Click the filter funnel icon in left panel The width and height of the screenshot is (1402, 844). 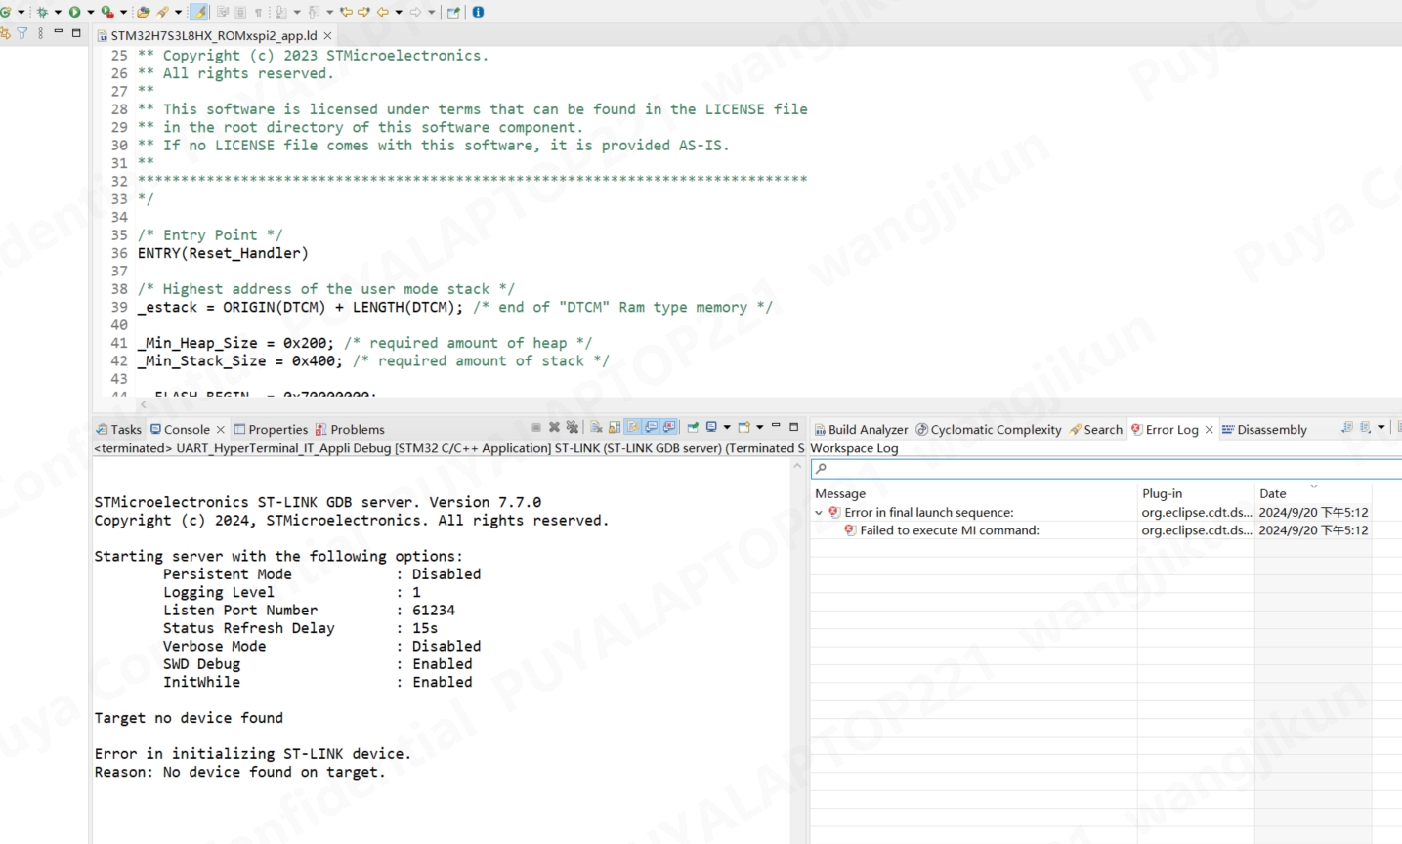21,32
